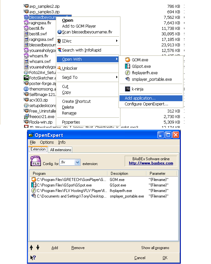Screen dimensions: 211x264
Task: Click the FLV Player row icon in list
Action: 34,191
